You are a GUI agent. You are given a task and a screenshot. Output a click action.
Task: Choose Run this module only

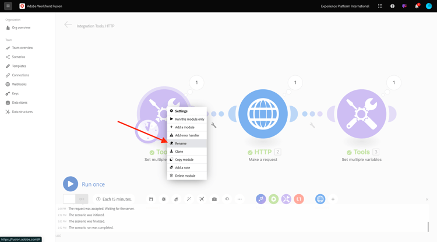(186, 119)
